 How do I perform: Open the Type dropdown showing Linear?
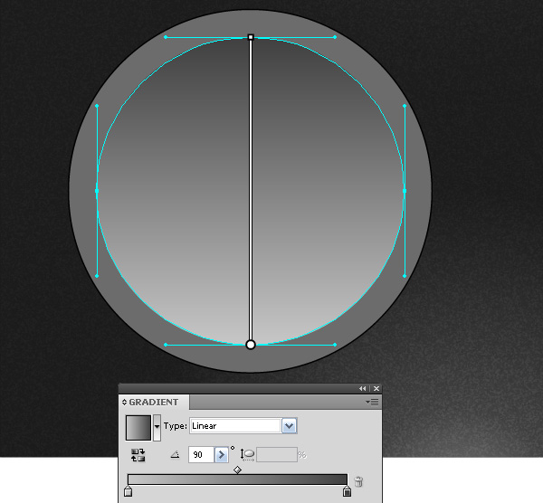pos(290,426)
